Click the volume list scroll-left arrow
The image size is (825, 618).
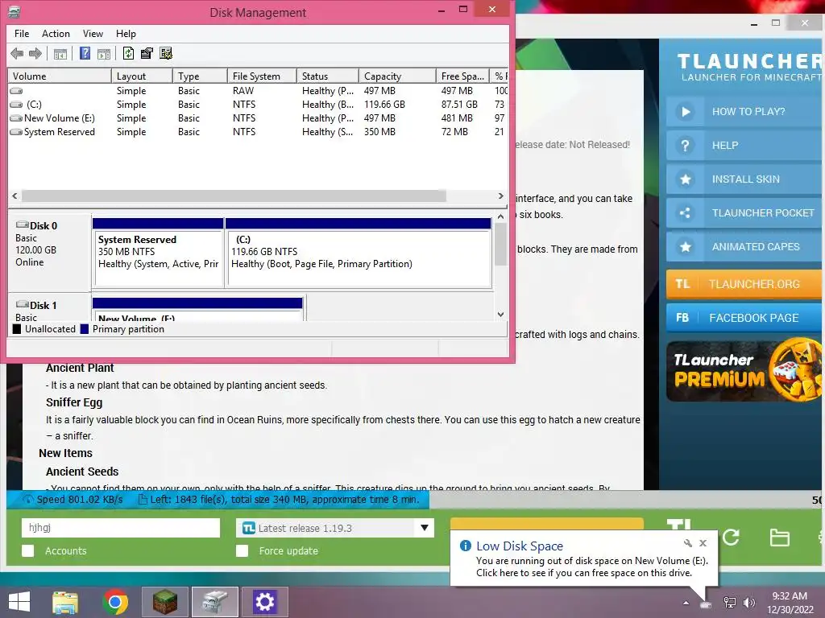(15, 196)
